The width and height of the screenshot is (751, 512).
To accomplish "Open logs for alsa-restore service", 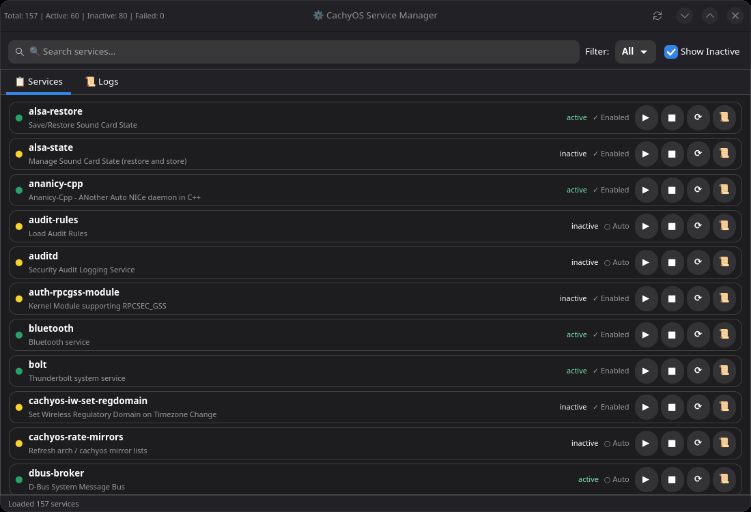I will click(724, 117).
